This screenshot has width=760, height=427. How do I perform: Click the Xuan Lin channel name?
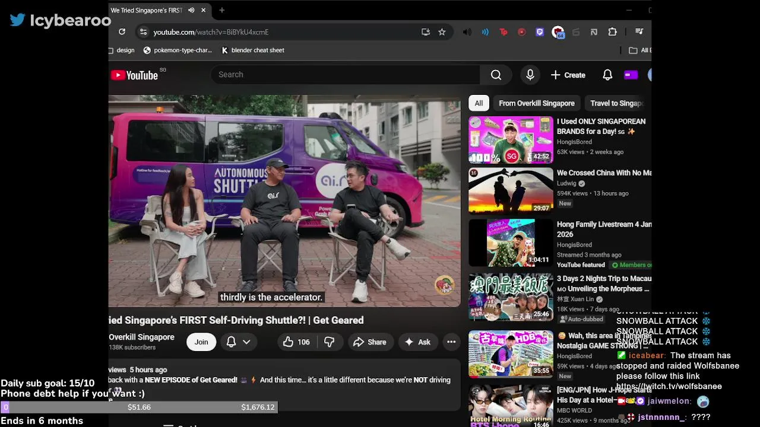(575, 299)
